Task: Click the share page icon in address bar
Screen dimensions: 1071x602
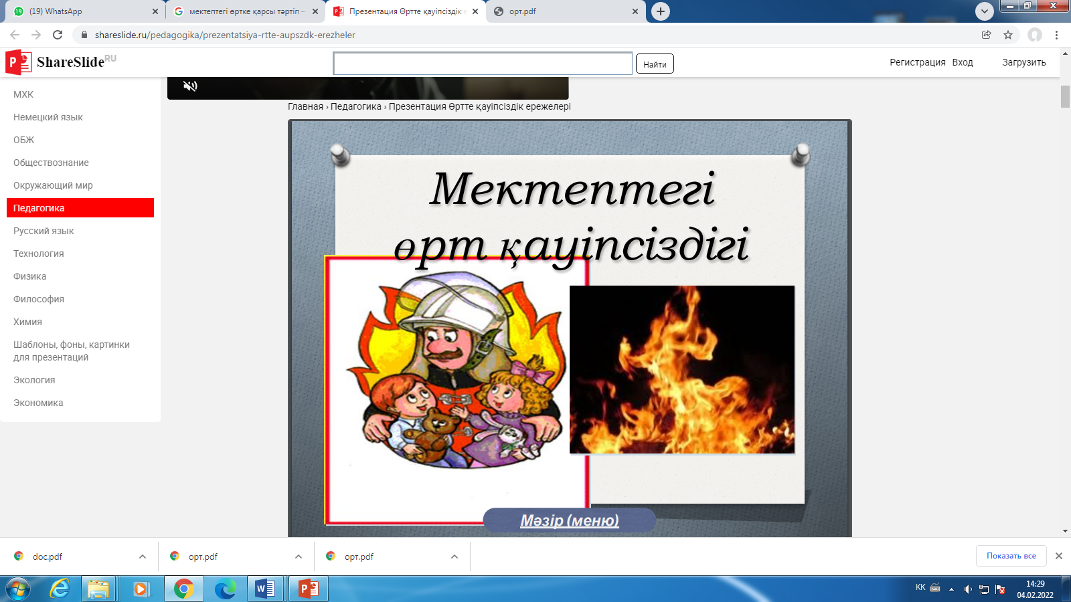Action: click(986, 35)
